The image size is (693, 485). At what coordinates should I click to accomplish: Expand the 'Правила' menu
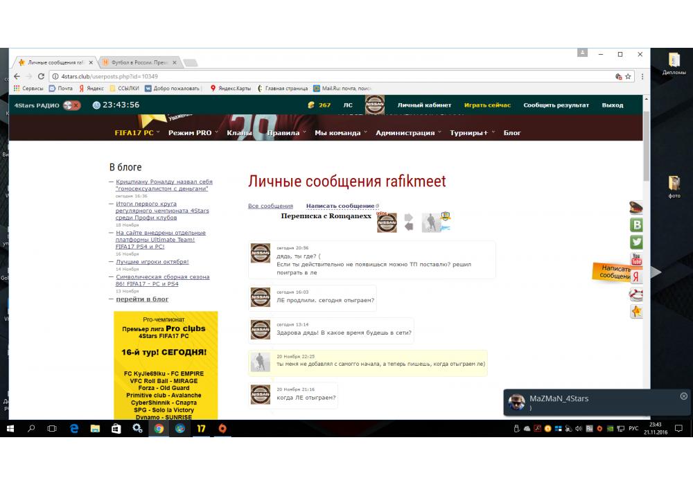[x=286, y=132]
